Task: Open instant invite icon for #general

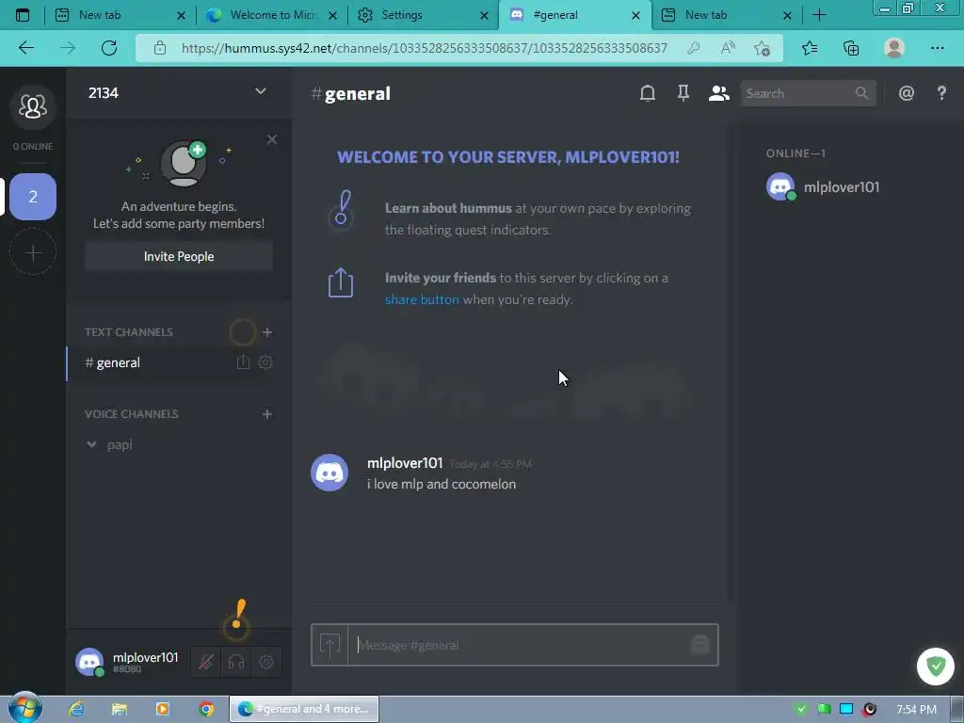Action: click(244, 362)
